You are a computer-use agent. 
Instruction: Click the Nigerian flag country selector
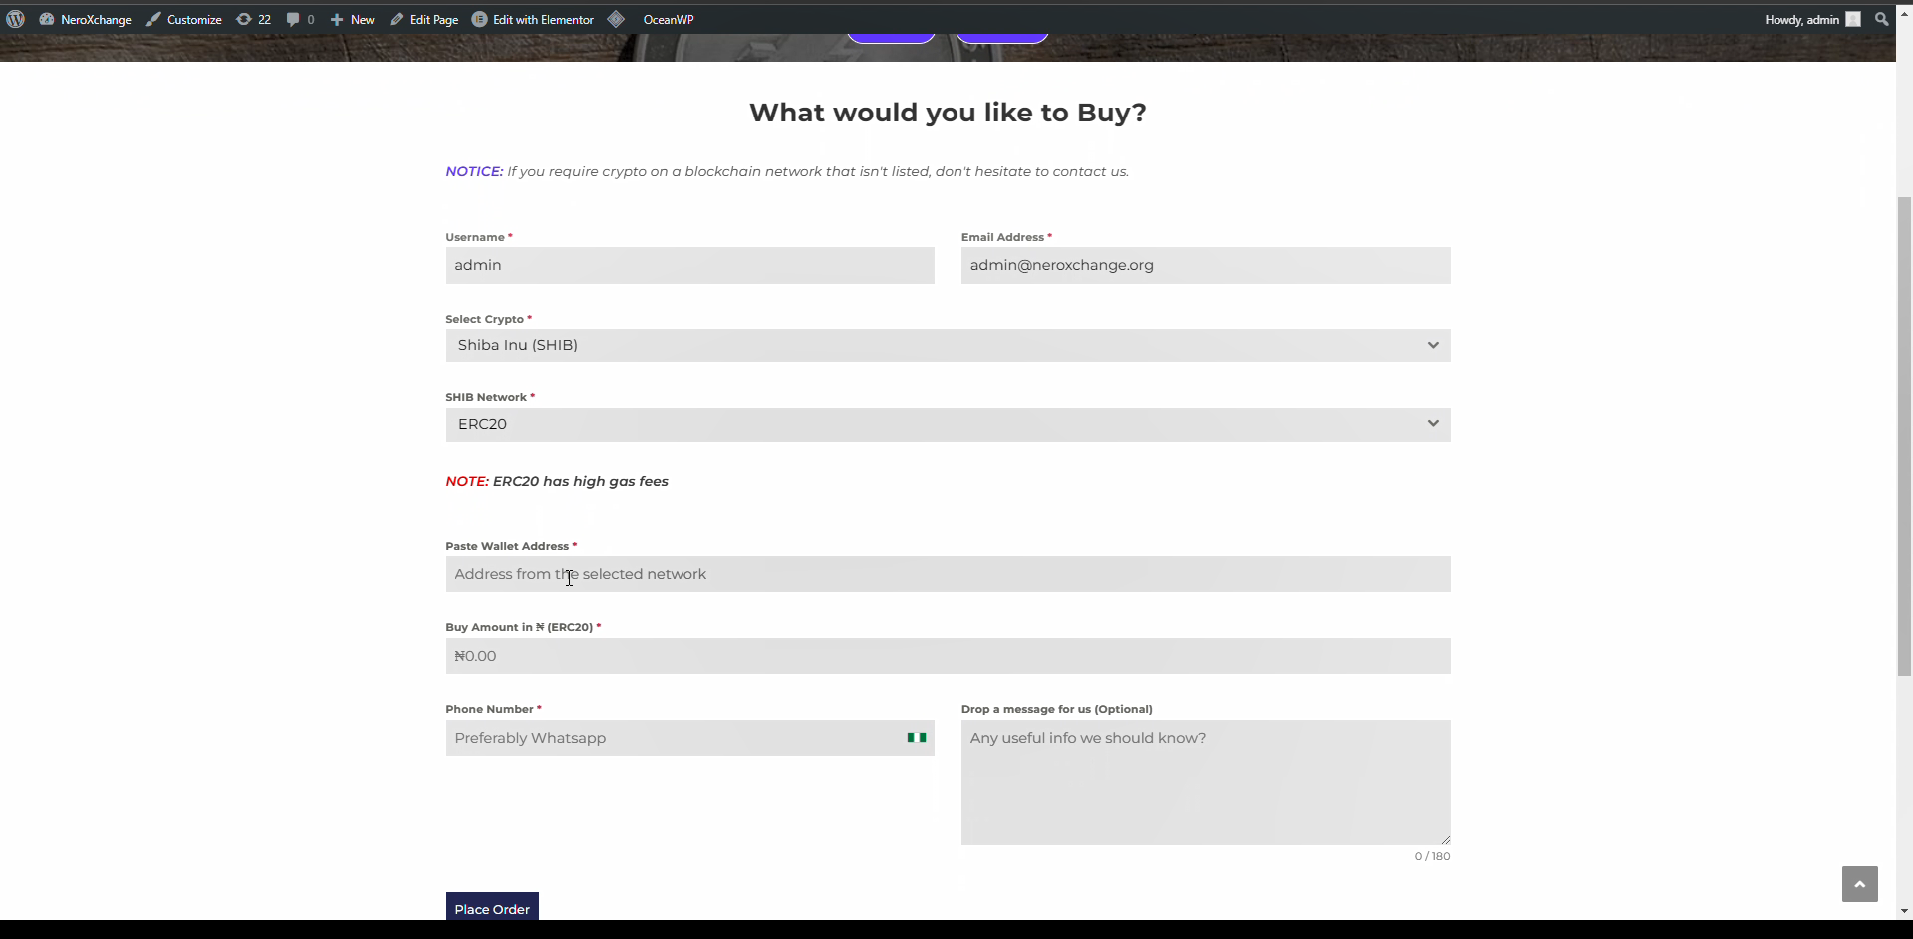click(917, 738)
